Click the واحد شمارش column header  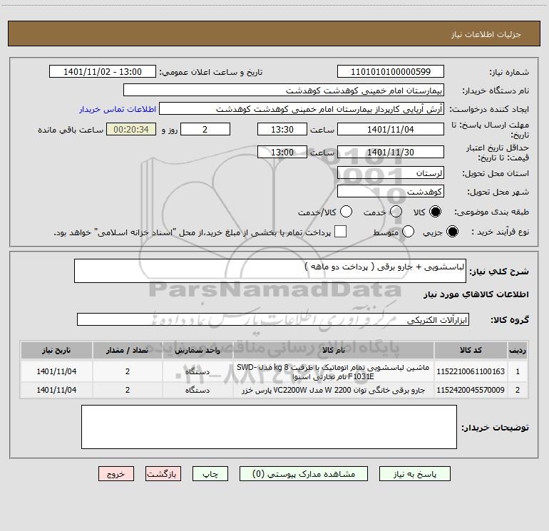(x=197, y=350)
